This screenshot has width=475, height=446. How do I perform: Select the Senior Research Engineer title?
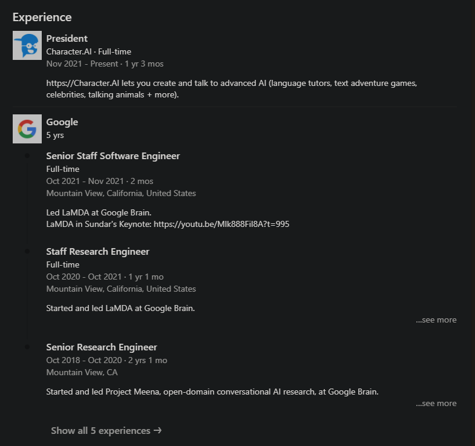point(102,347)
